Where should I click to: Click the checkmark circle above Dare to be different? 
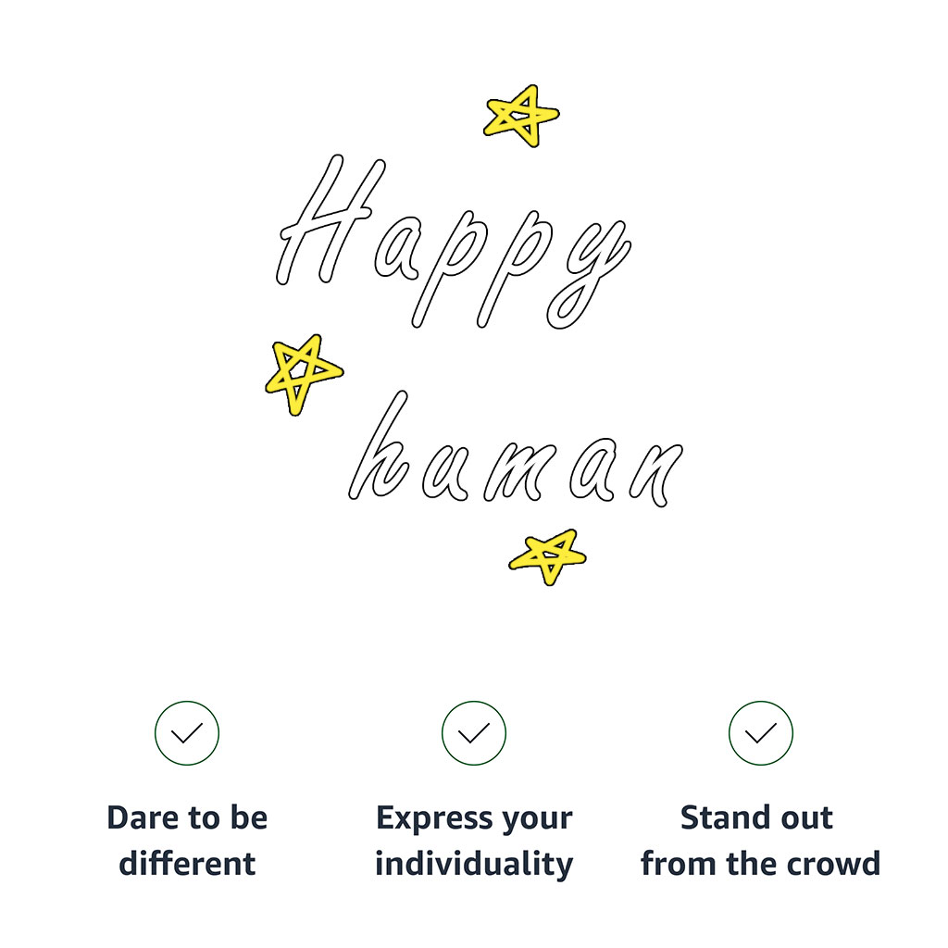click(187, 733)
